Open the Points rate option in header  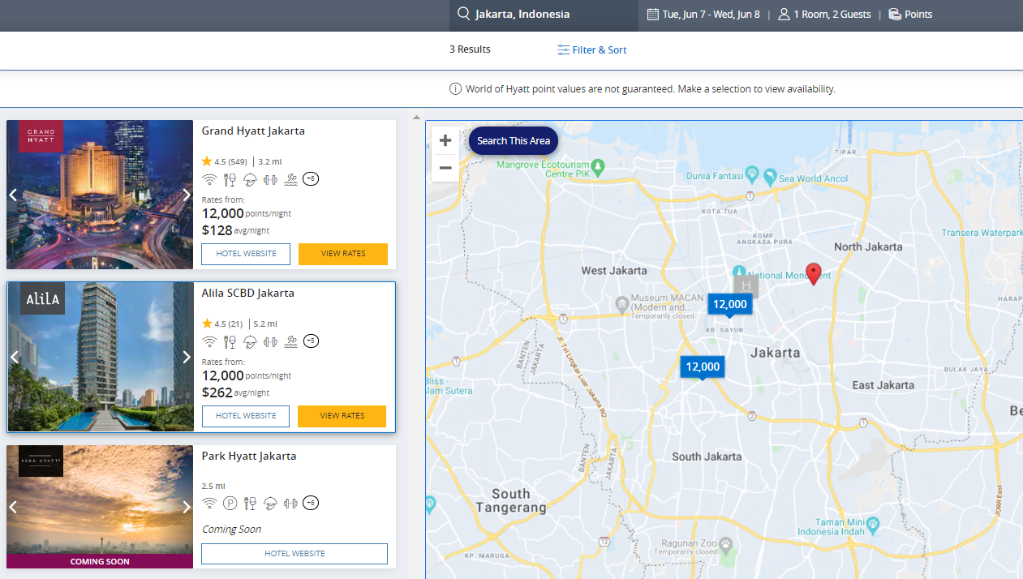coord(910,15)
